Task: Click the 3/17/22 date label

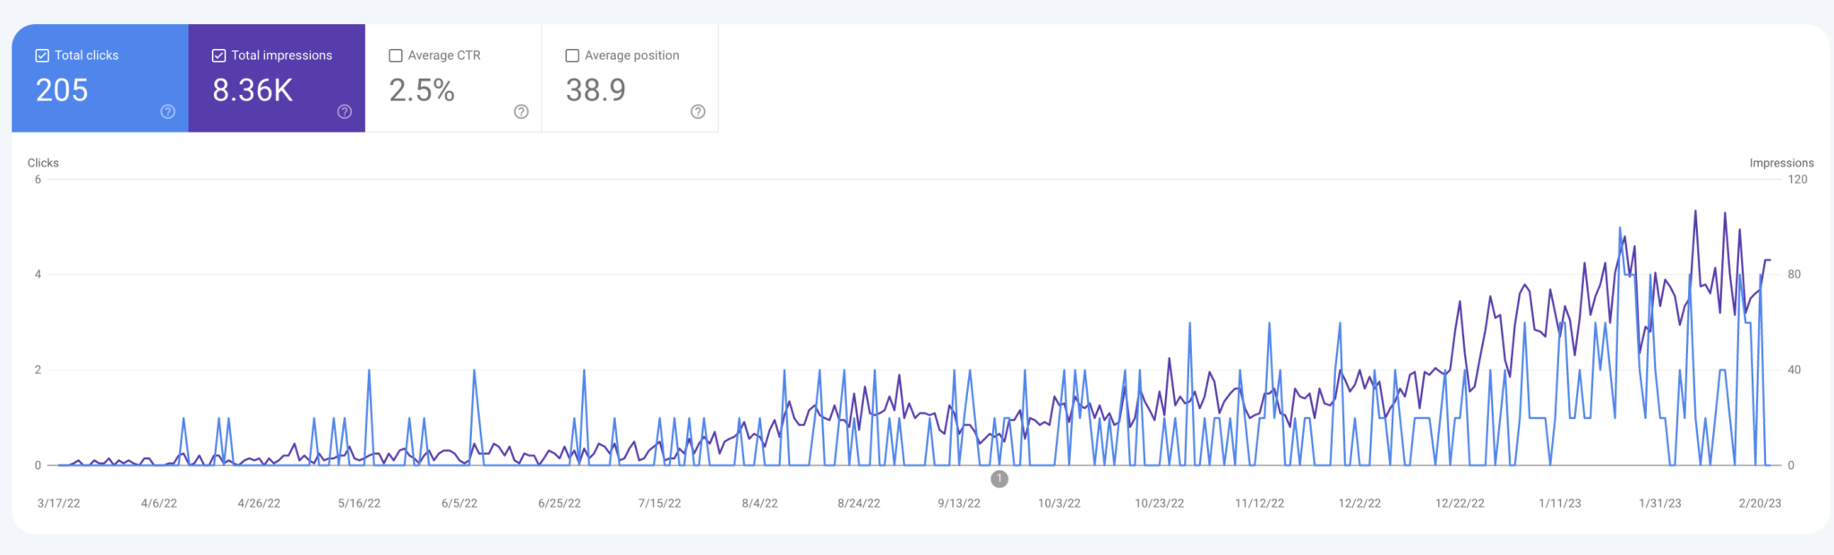Action: [x=59, y=503]
